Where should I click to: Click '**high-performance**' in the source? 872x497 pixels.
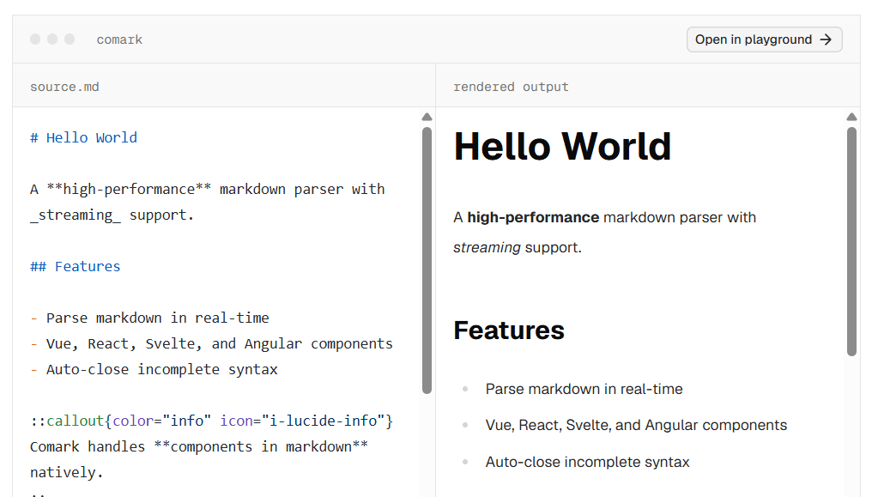129,190
